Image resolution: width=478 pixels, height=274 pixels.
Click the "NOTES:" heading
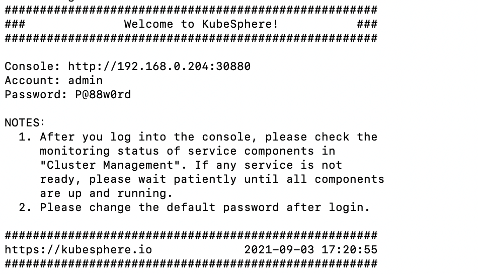tap(25, 123)
